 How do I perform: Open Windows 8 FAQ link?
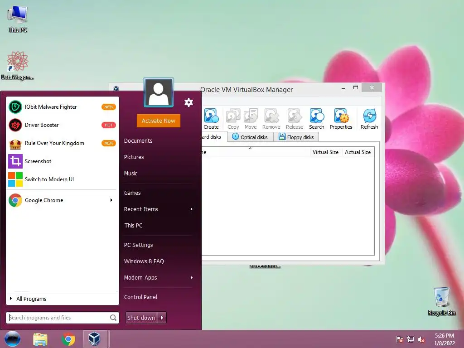click(x=144, y=261)
